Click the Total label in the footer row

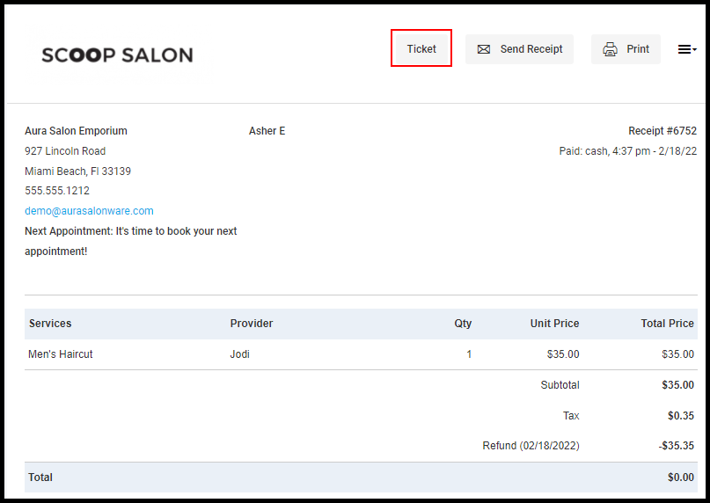pyautogui.click(x=40, y=477)
